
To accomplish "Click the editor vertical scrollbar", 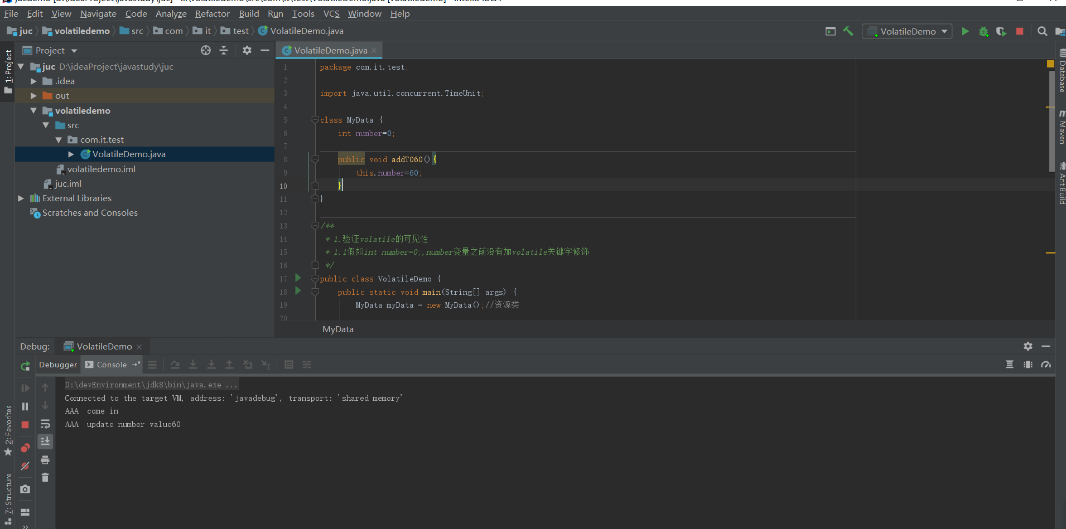I will point(1052,120).
